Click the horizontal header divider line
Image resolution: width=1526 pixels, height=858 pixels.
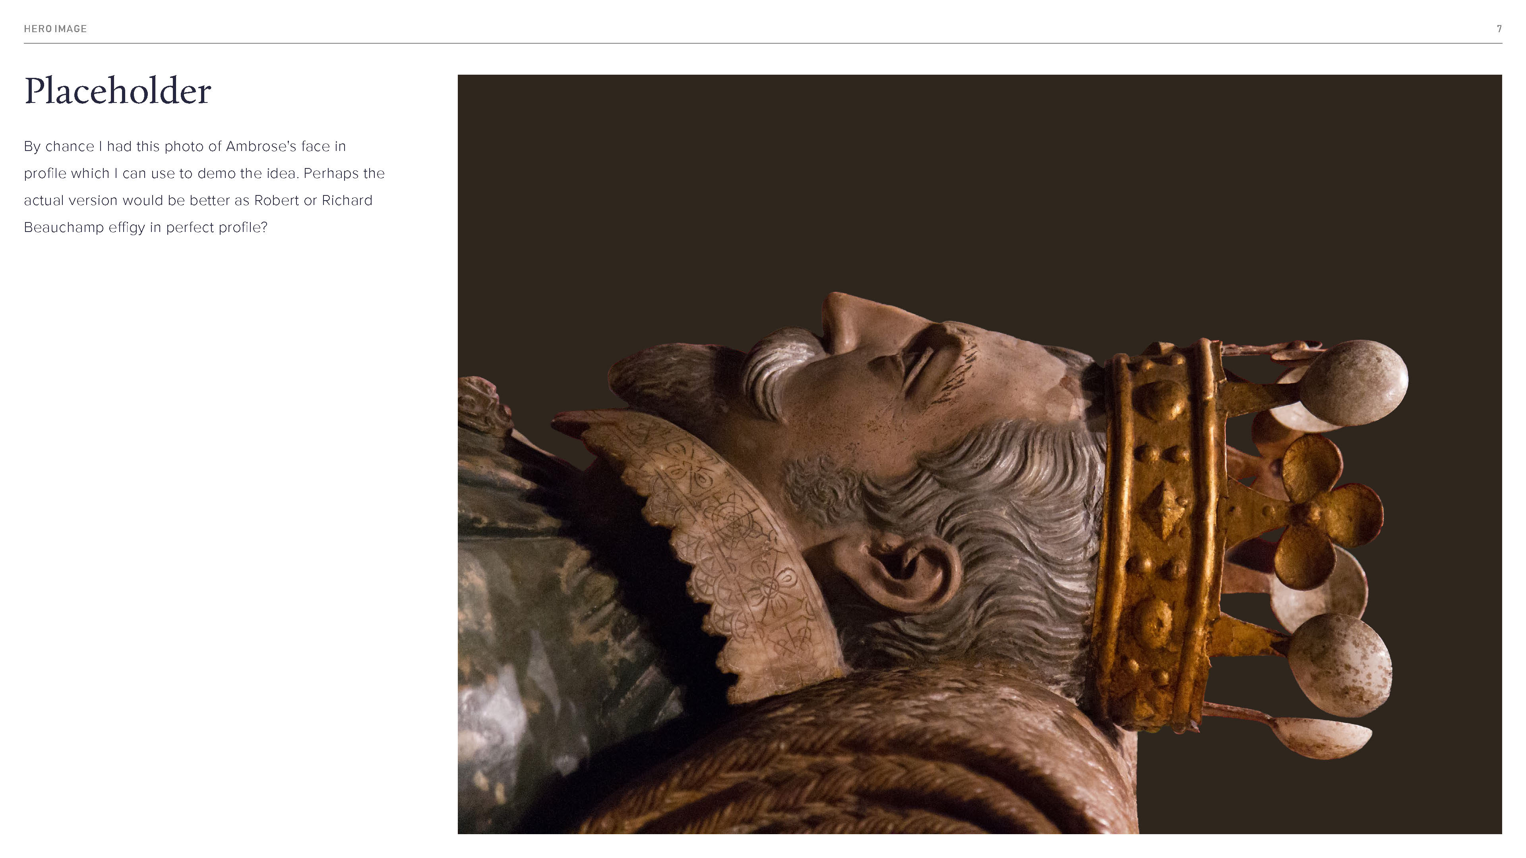[x=763, y=43]
